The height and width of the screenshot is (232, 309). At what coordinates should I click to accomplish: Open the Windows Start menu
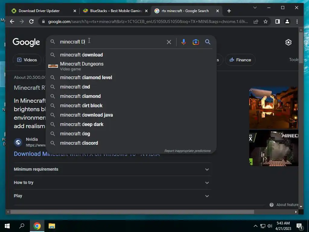click(x=7, y=226)
